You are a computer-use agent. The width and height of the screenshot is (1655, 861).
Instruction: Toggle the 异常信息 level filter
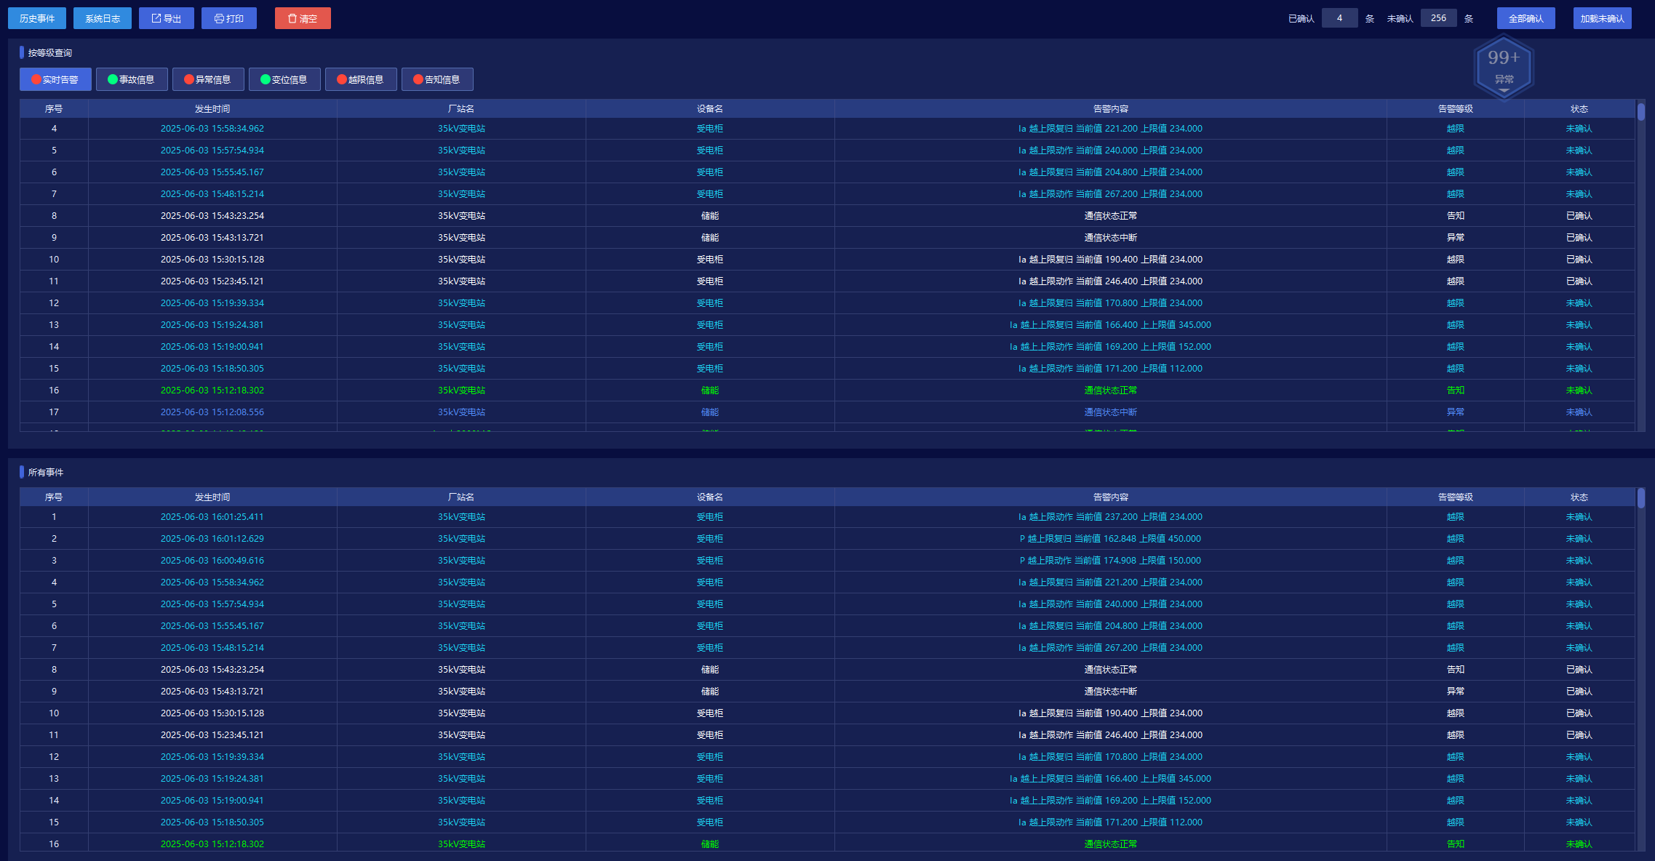[208, 79]
